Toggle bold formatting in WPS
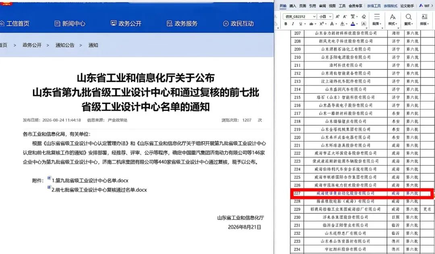This screenshot has width=435, height=254. 286,24
